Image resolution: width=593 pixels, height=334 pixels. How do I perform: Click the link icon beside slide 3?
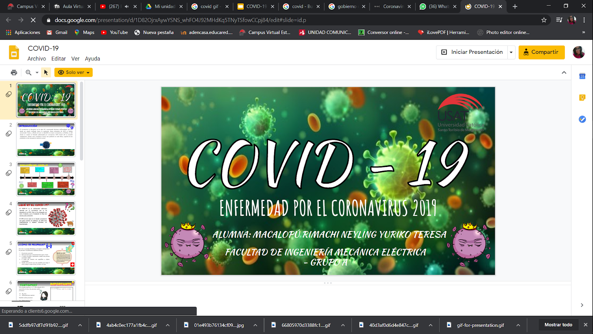click(x=9, y=173)
